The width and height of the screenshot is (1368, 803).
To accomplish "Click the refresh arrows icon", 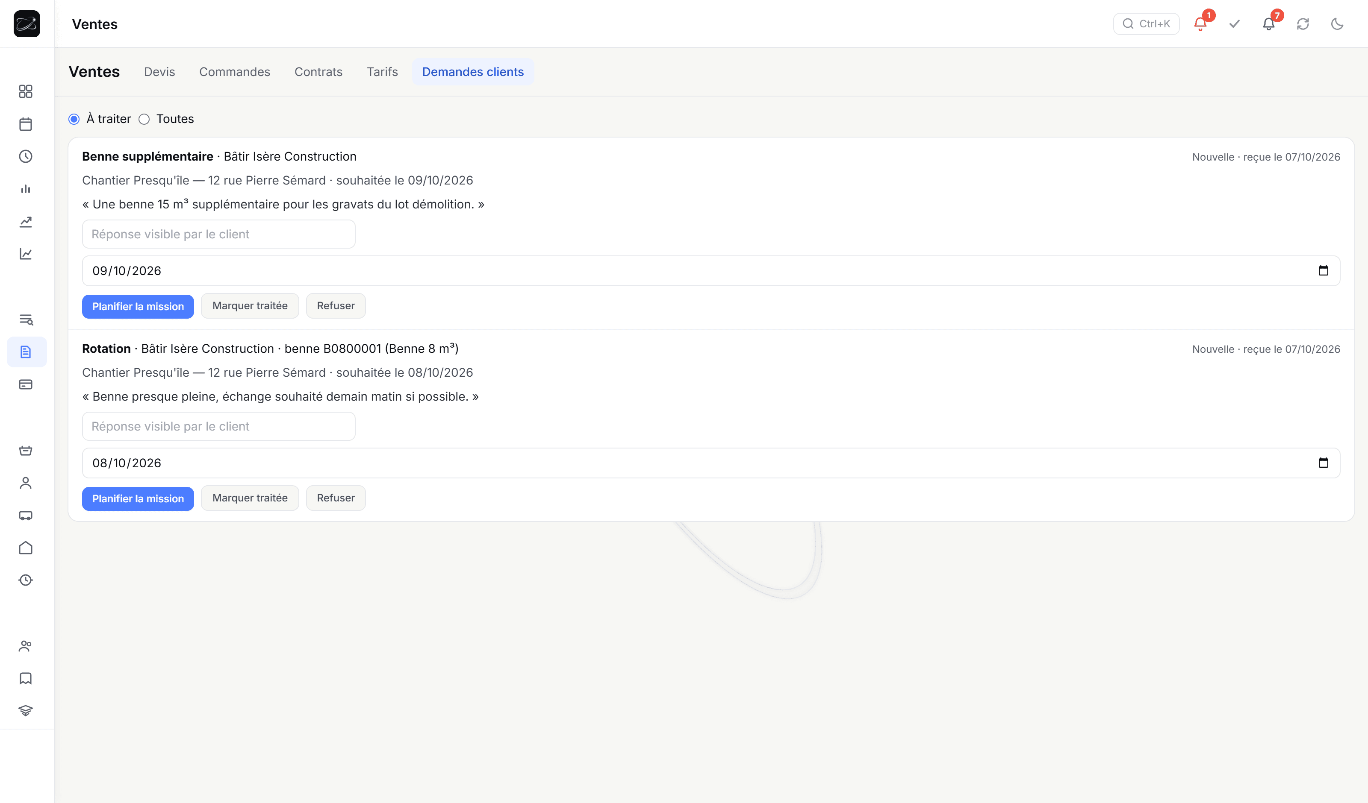I will click(x=1303, y=24).
